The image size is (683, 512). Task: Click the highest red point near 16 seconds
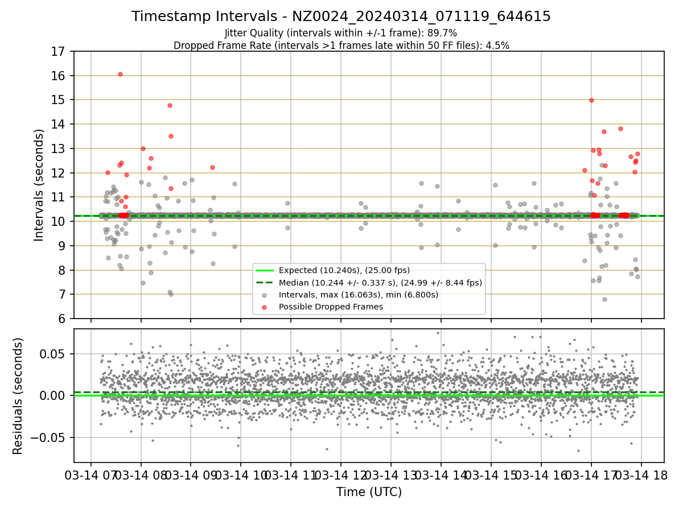120,75
